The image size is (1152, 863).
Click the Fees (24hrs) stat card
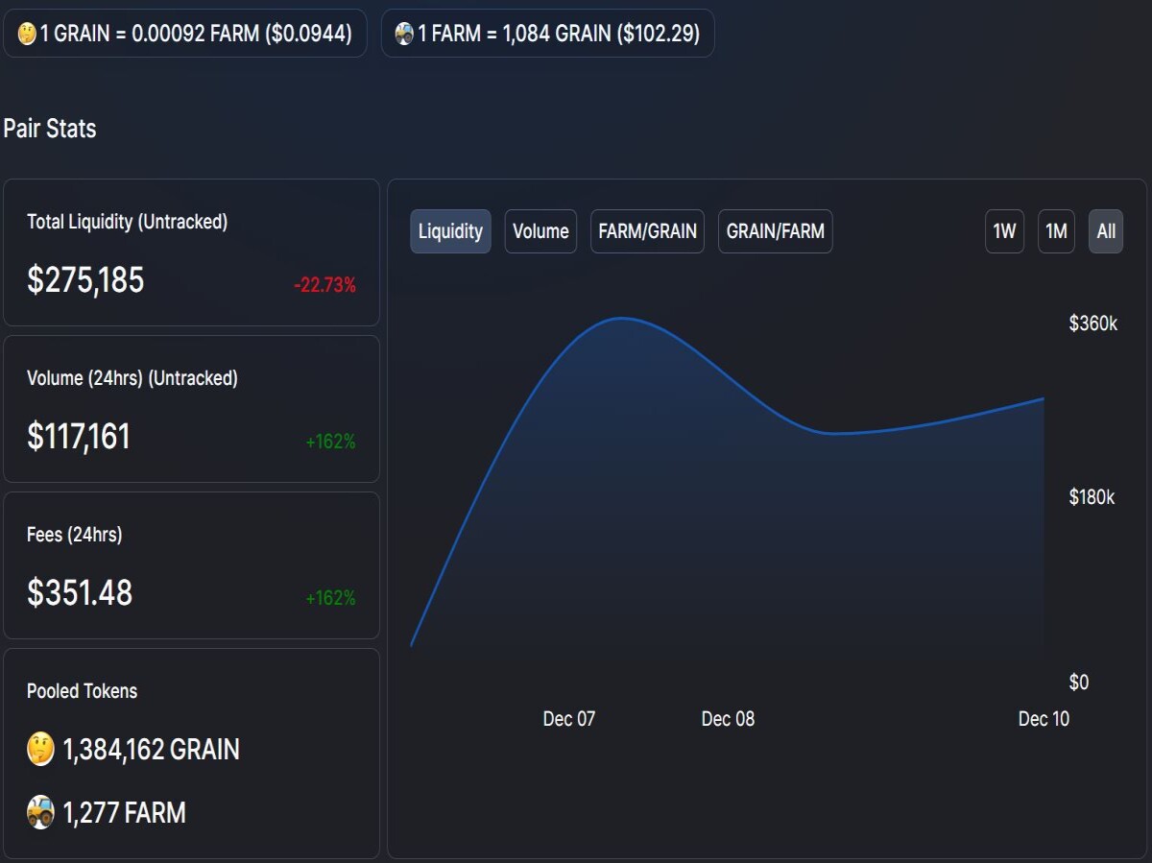191,565
